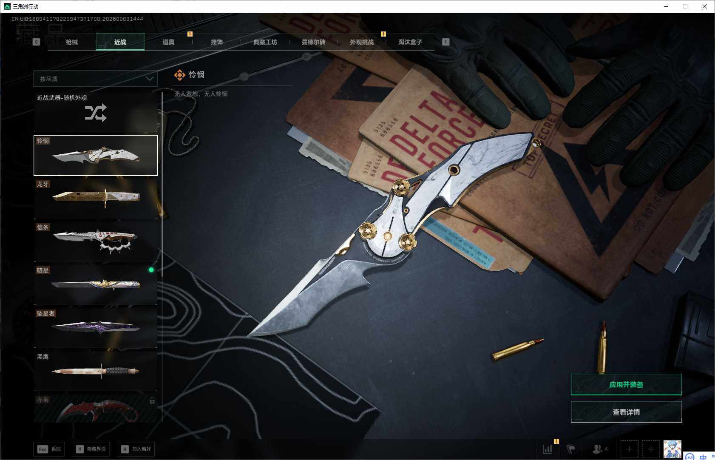Image resolution: width=715 pixels, height=460 pixels.
Task: Select the 淘汰盒子 tab
Action: (x=410, y=42)
